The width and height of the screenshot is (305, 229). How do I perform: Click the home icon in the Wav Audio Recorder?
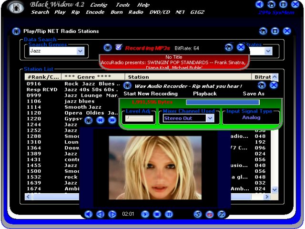pos(262,85)
